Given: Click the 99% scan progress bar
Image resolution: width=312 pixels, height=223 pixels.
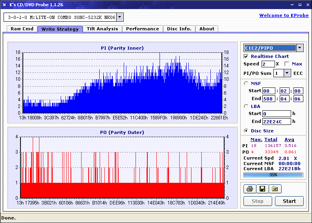Looking at the screenshot, I should (x=273, y=175).
